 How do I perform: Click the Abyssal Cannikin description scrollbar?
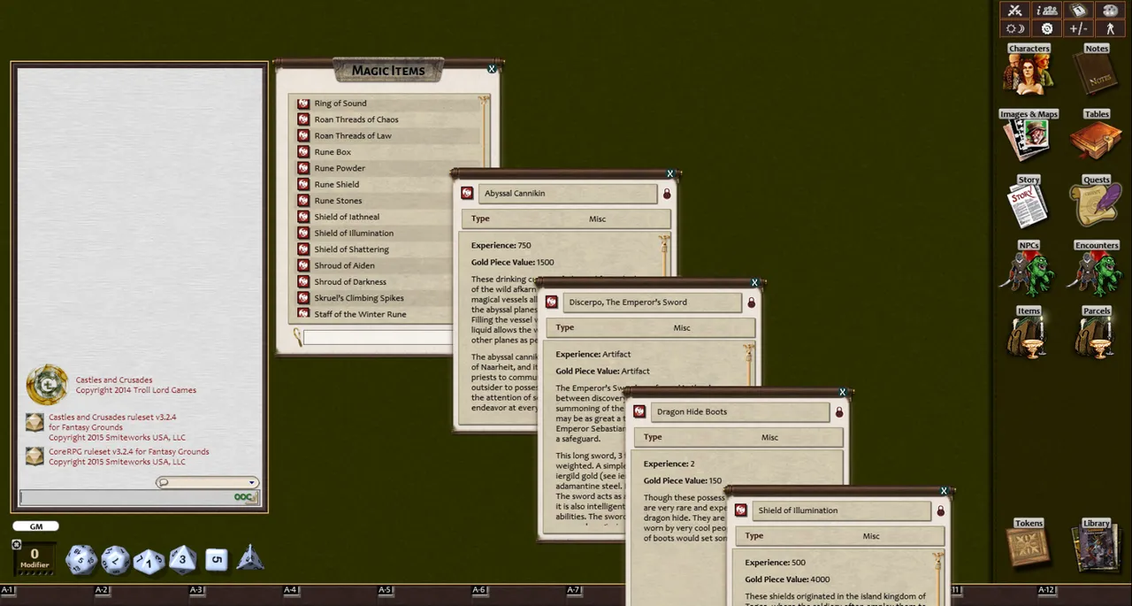665,257
